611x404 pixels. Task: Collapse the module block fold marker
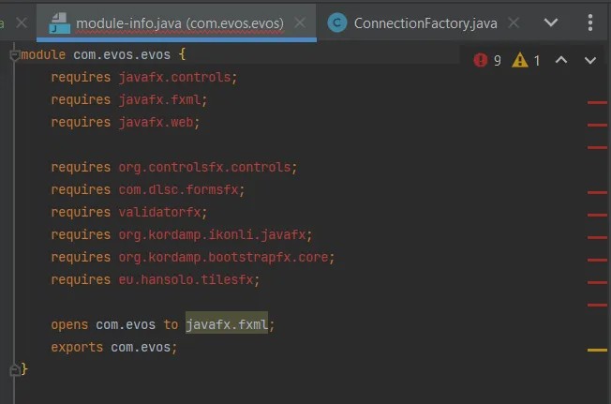point(14,55)
